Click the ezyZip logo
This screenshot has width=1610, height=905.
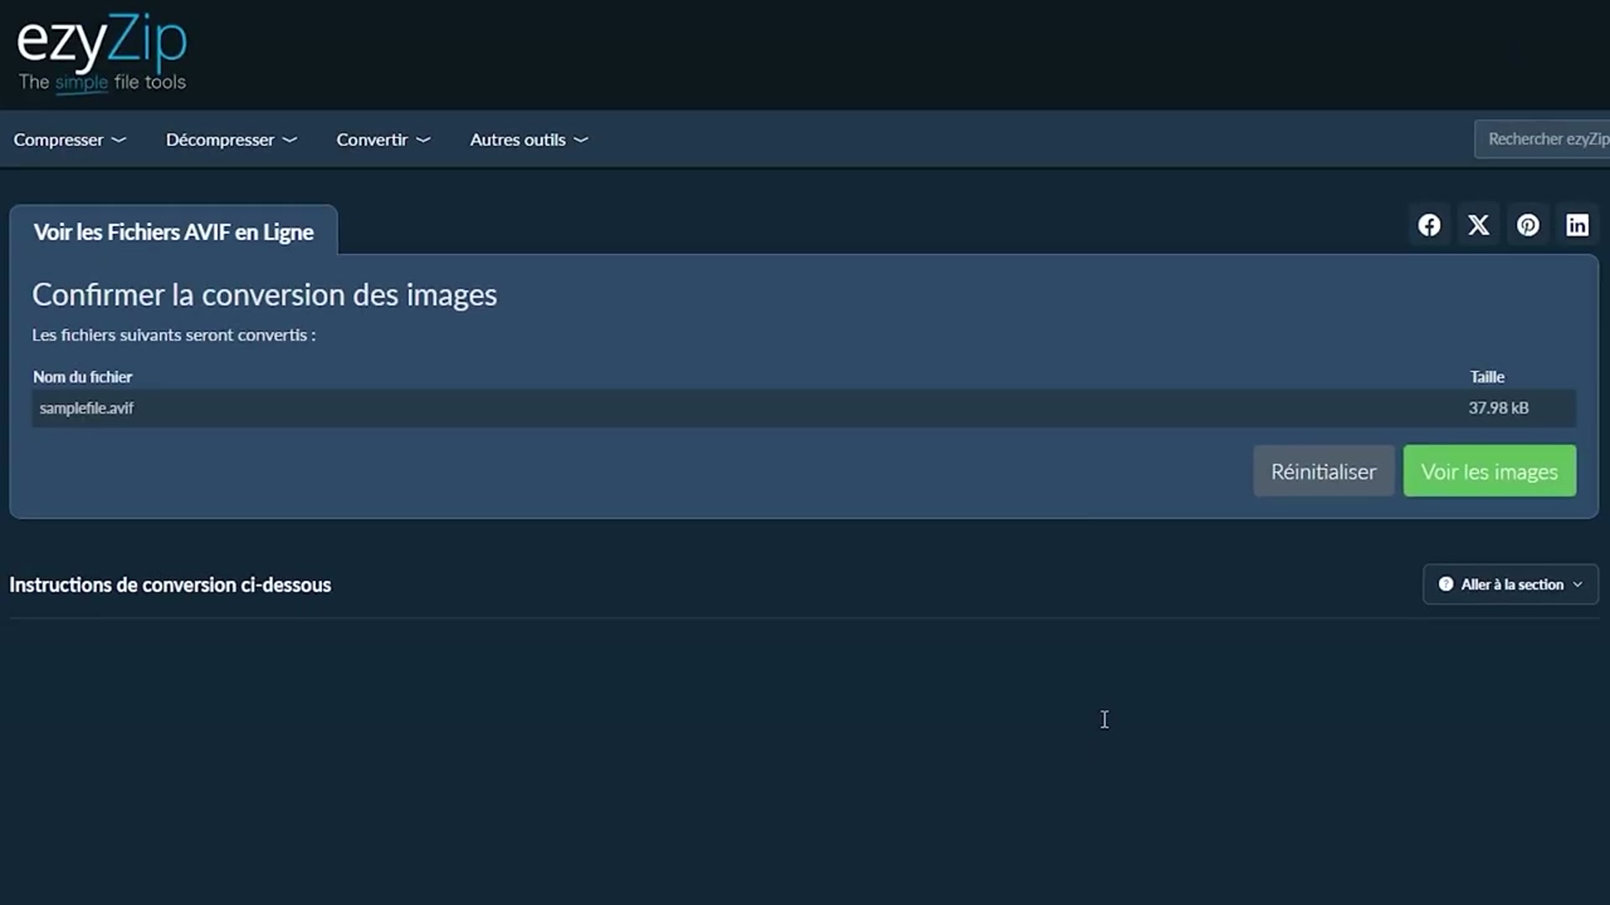tap(101, 52)
